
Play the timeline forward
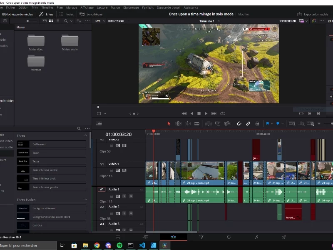click(206, 113)
